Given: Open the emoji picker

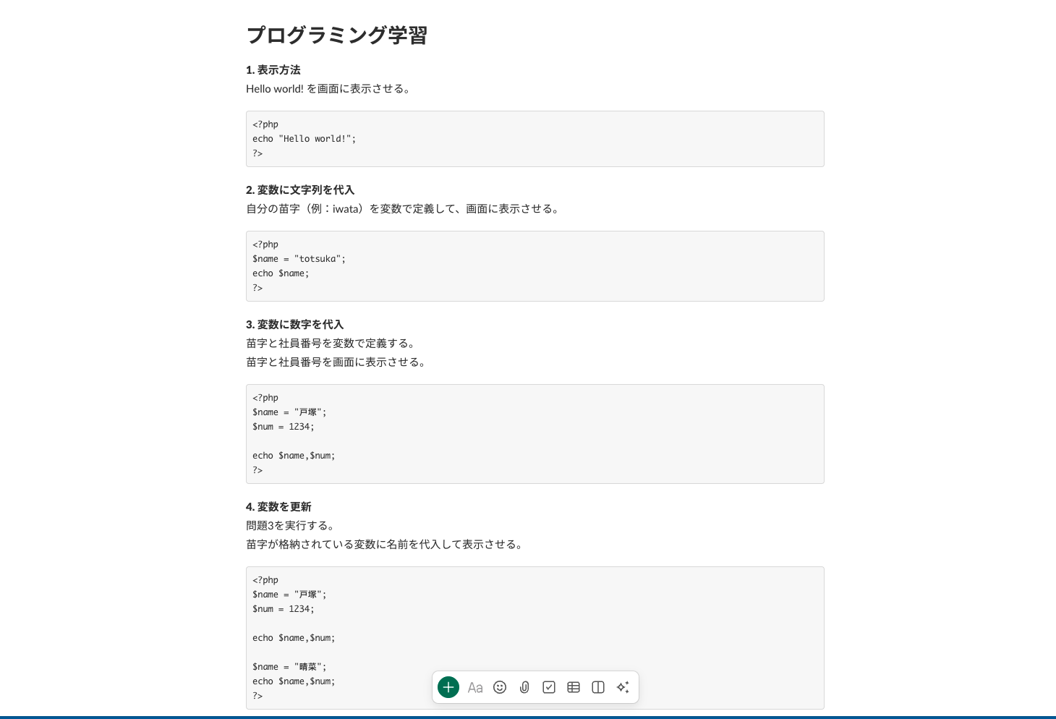Looking at the screenshot, I should (500, 687).
